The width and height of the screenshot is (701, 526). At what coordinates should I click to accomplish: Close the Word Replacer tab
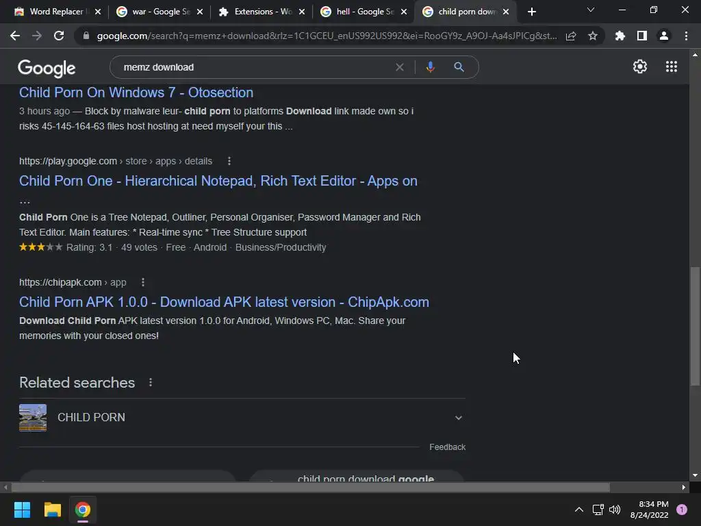[x=98, y=12]
